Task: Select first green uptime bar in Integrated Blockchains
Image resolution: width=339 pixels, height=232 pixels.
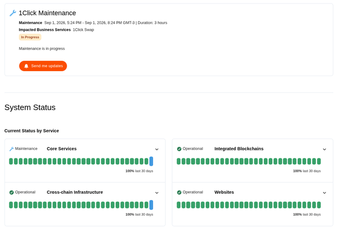Action: pos(178,161)
